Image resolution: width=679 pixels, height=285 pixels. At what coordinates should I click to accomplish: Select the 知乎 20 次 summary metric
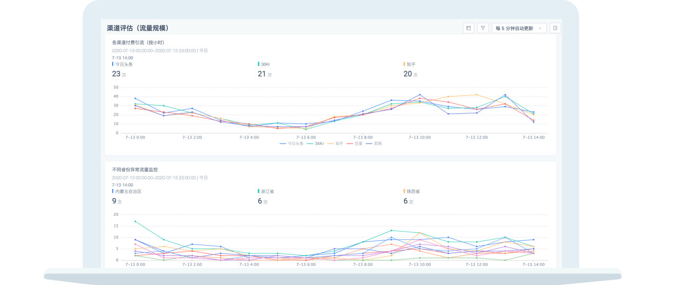(x=410, y=70)
